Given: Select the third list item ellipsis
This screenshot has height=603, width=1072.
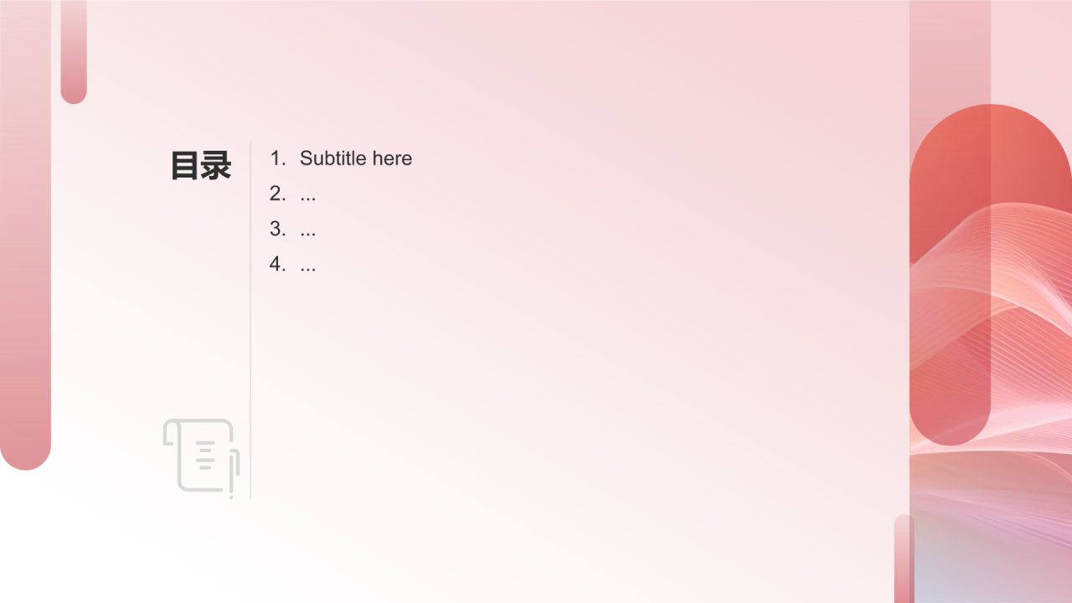Looking at the screenshot, I should [x=307, y=229].
